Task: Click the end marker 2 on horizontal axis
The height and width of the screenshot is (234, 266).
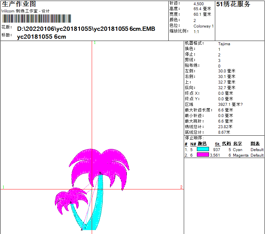Action: (x=181, y=186)
